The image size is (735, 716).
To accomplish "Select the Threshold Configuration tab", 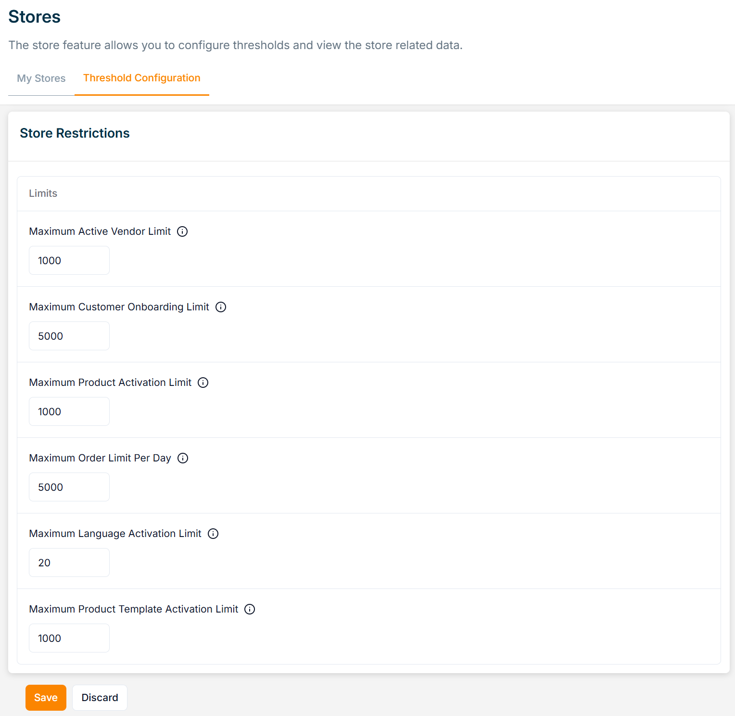I will pos(141,78).
